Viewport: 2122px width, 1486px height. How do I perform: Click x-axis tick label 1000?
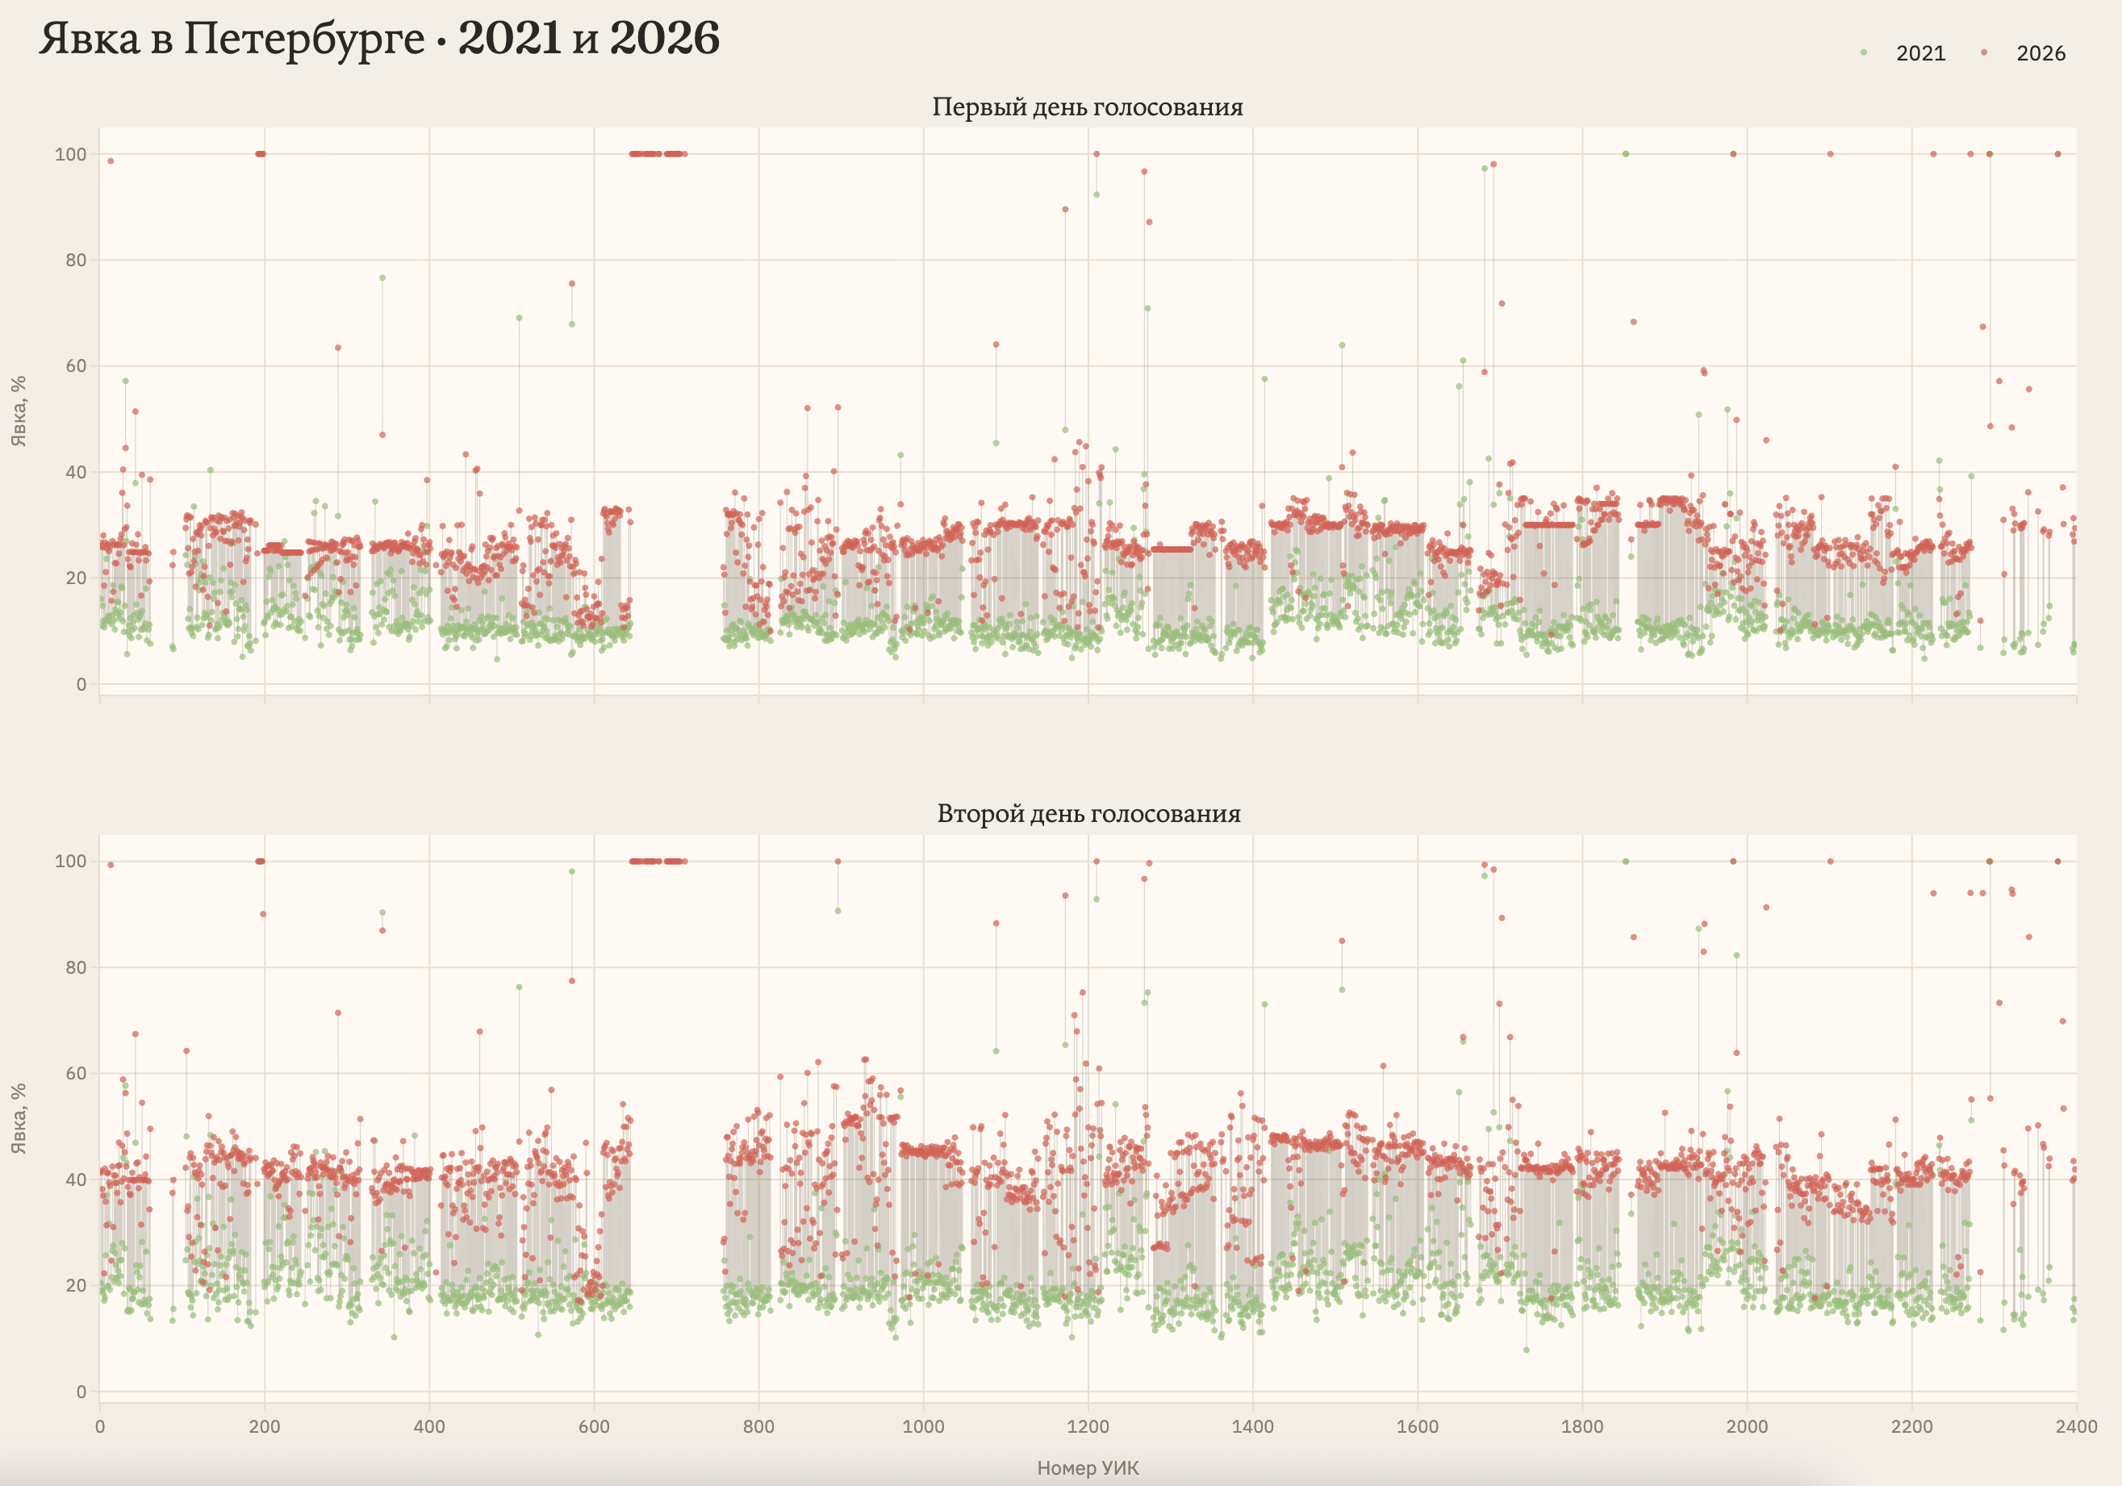coord(923,1426)
